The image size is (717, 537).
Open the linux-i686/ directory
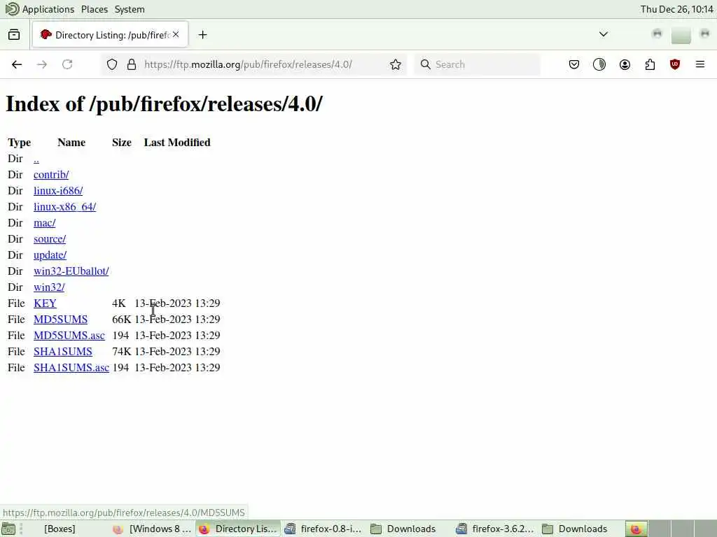(x=58, y=191)
